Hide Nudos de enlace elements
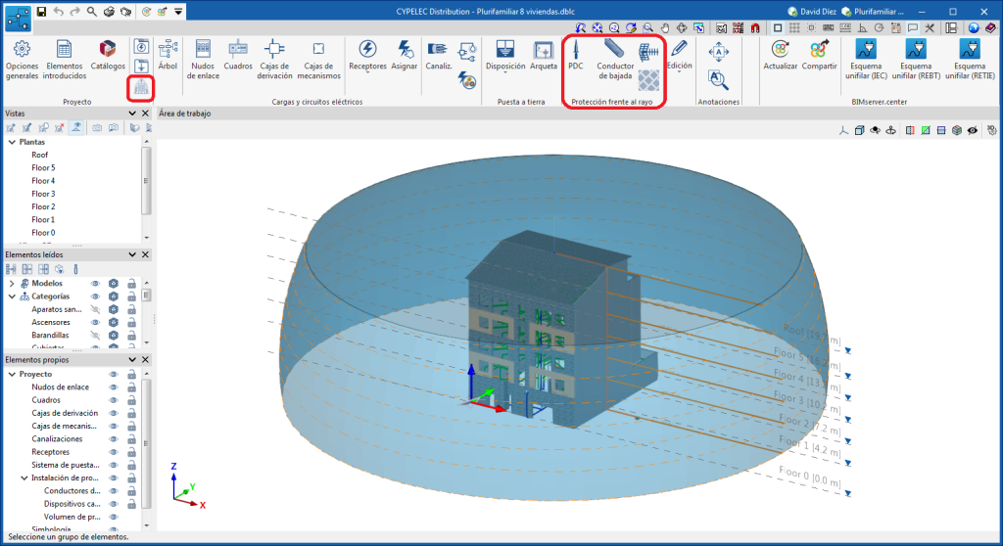Screen dimensions: 1003x546 coord(114,387)
